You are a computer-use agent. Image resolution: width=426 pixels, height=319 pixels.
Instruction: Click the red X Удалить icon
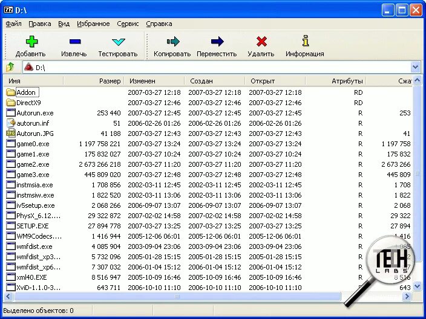click(261, 42)
